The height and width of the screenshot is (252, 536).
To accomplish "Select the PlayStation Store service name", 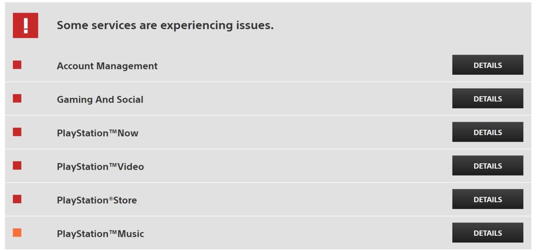I will [97, 200].
